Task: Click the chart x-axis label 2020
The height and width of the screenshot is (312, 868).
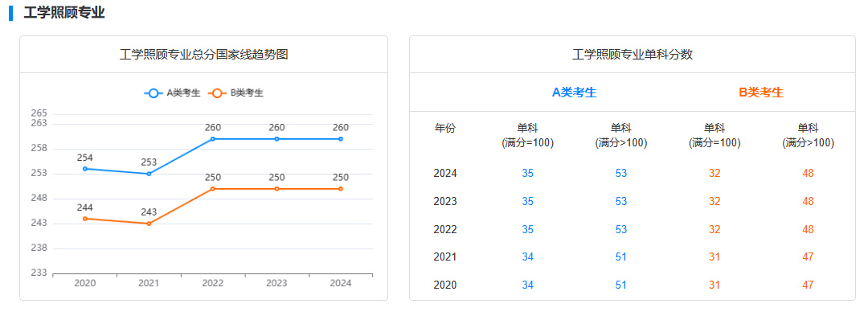Action: click(x=84, y=283)
